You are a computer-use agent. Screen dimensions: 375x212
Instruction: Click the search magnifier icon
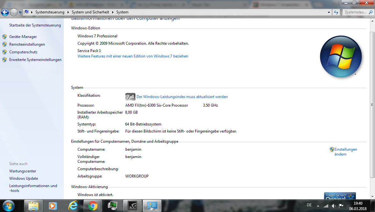pos(371,12)
